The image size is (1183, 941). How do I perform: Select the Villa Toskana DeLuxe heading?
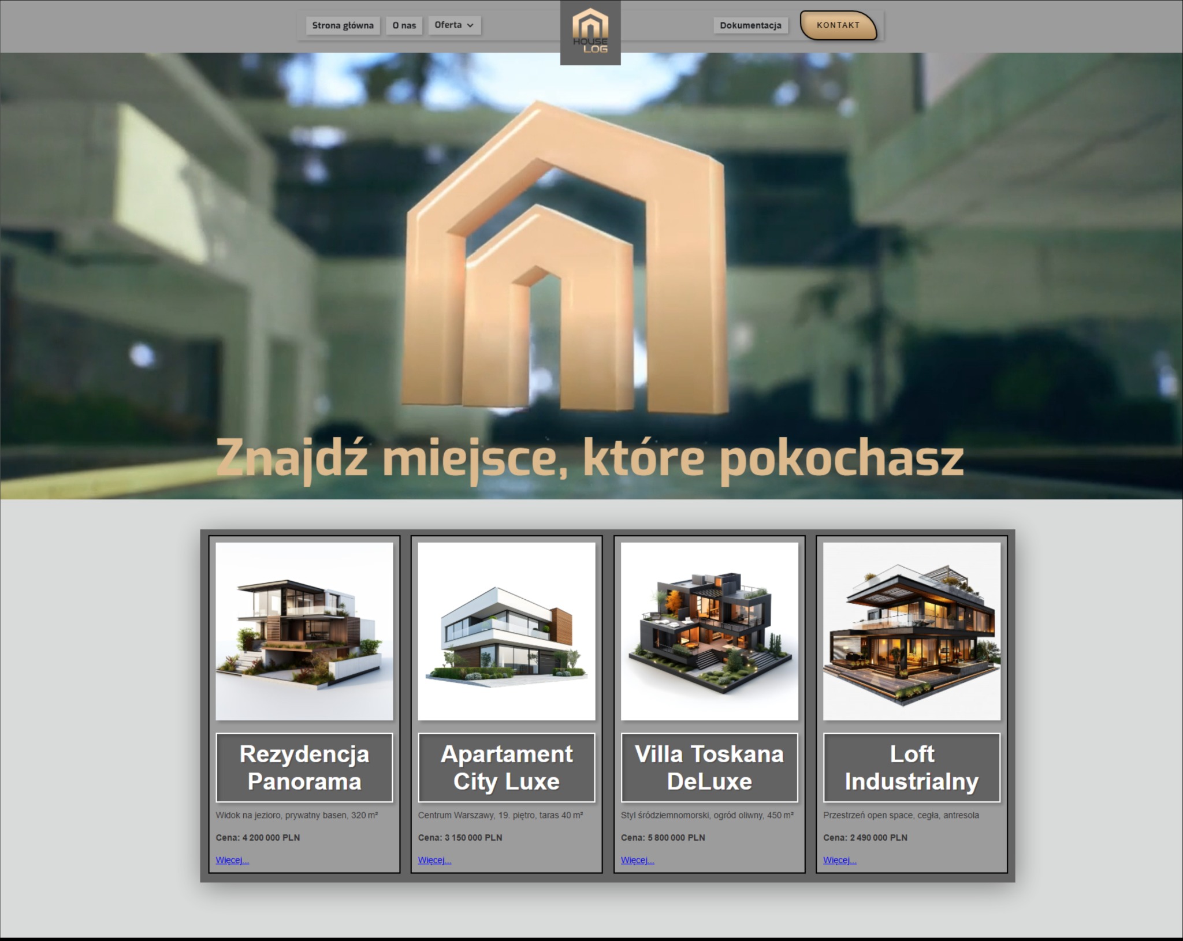pos(710,767)
